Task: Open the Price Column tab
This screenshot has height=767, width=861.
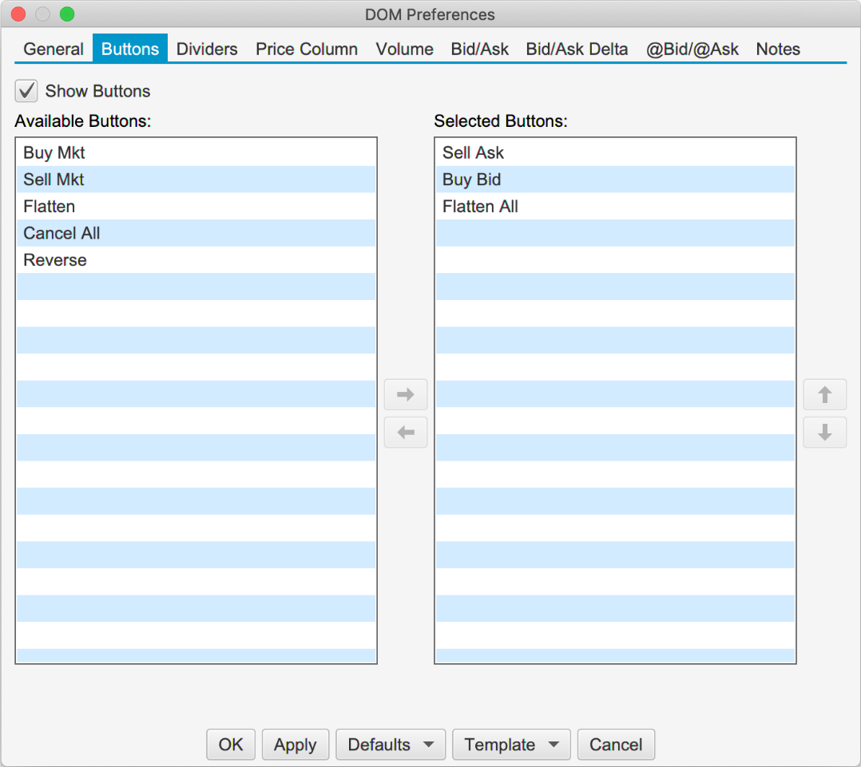Action: tap(306, 49)
